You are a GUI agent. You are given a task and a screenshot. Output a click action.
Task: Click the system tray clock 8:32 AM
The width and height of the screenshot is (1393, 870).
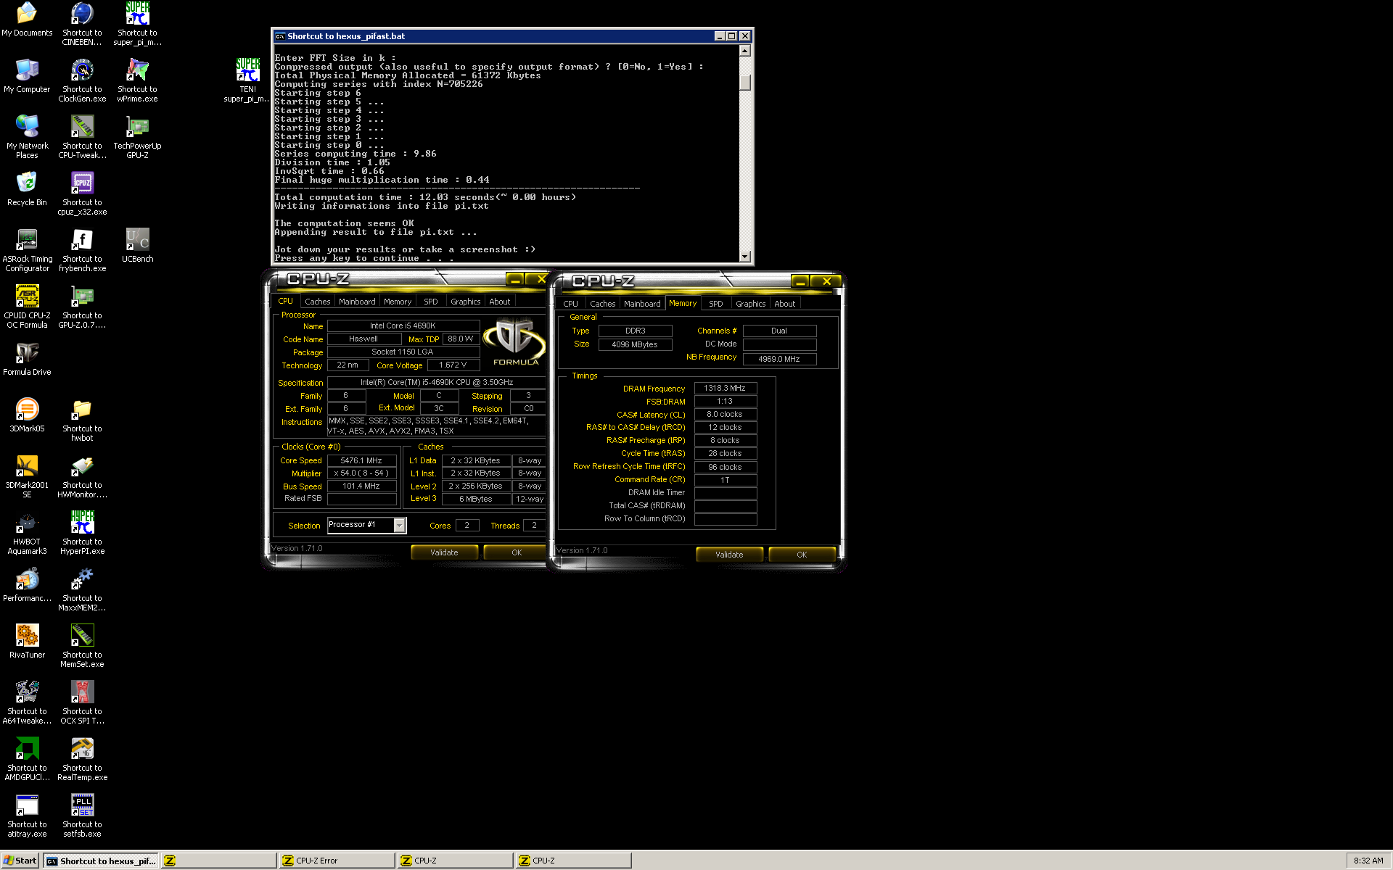[1368, 861]
